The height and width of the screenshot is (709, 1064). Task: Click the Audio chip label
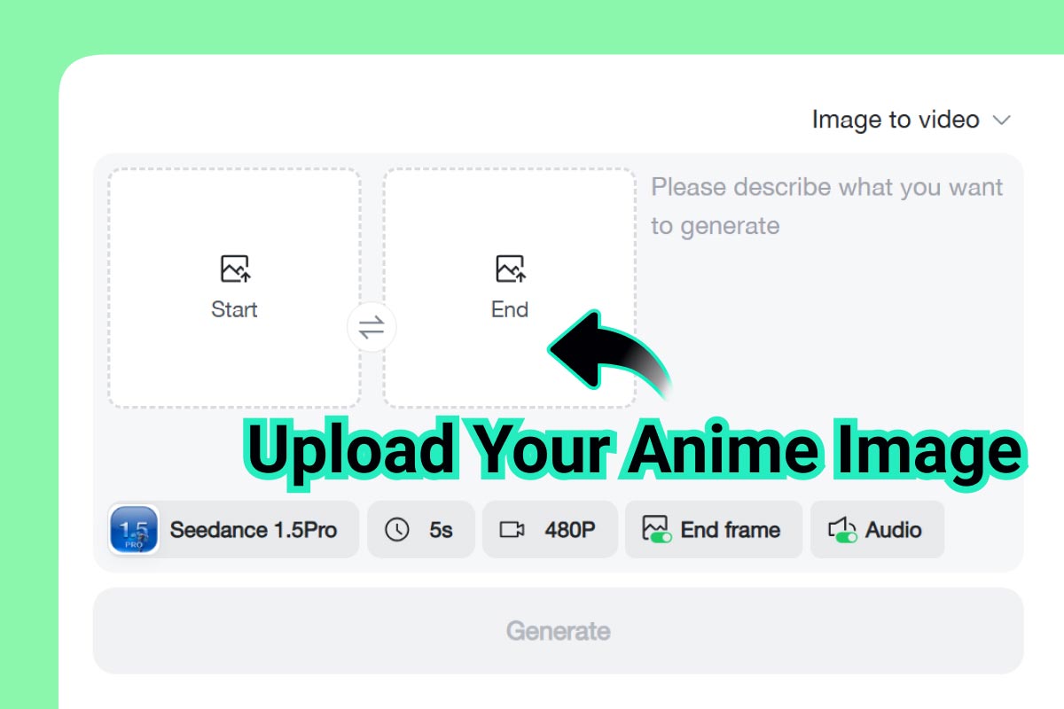tap(893, 529)
